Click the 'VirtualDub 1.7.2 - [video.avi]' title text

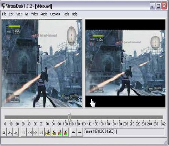click(x=29, y=6)
